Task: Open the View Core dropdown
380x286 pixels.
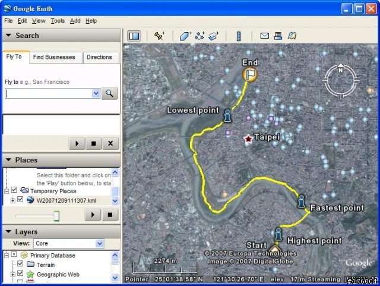Action: [x=100, y=243]
